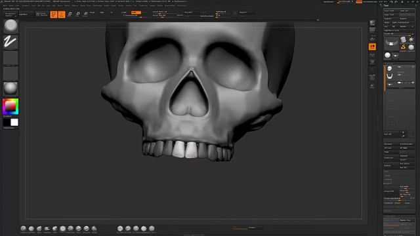Enable Mrgb painting mode
The width and height of the screenshot is (420, 236).
coord(92,12)
